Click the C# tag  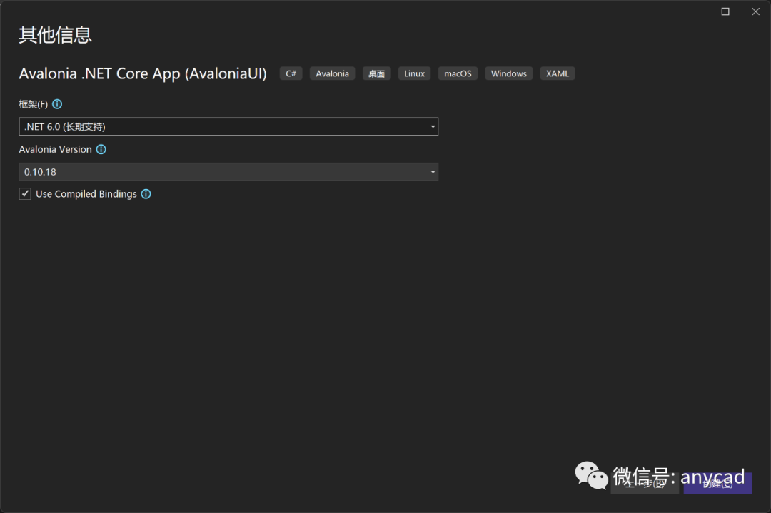click(291, 73)
